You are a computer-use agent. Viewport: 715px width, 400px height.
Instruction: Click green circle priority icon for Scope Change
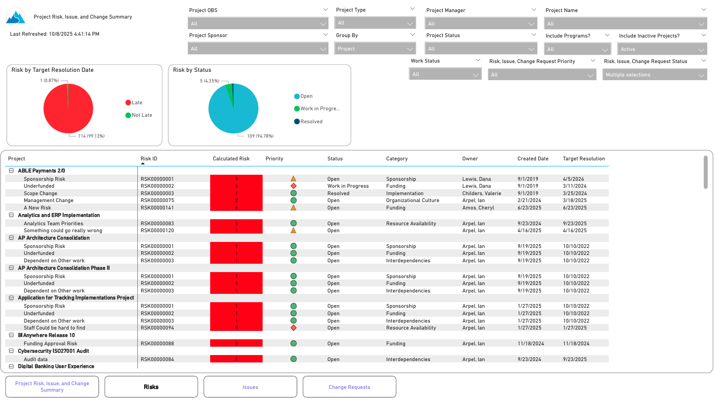[293, 193]
